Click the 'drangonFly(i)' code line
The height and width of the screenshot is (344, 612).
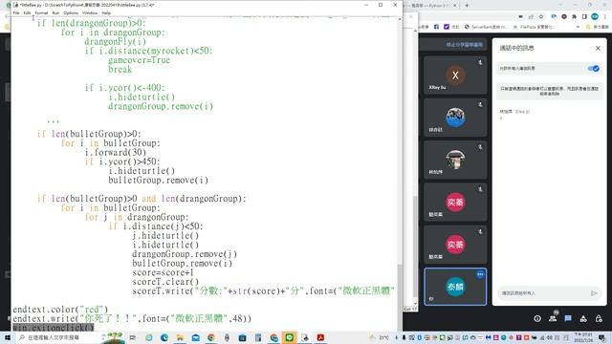click(115, 42)
